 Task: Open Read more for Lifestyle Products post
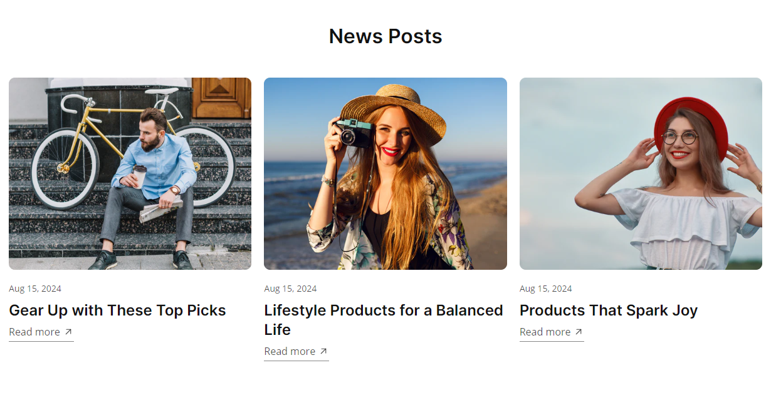point(290,351)
